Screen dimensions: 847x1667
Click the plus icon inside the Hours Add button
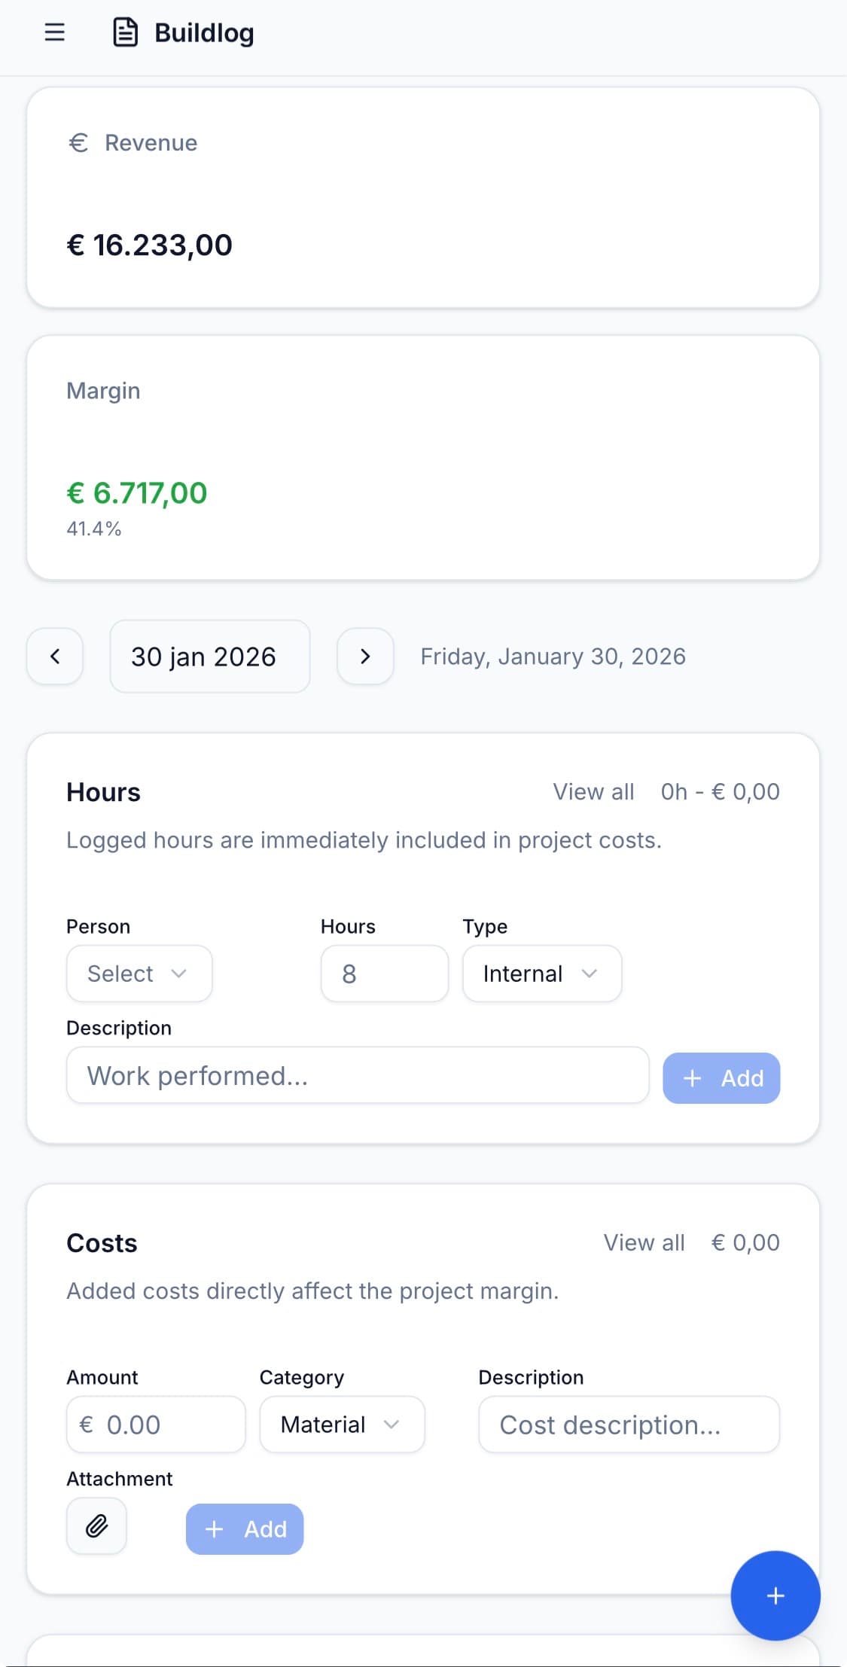tap(691, 1077)
